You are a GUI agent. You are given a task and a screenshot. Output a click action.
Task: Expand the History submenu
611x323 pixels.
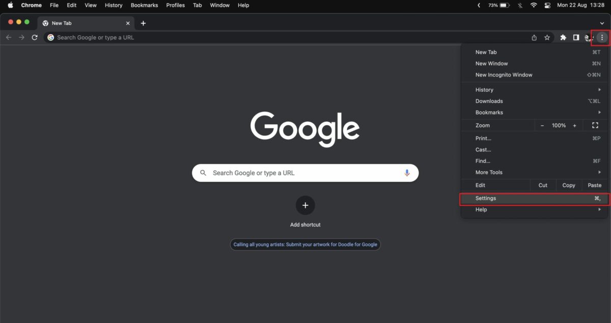click(x=534, y=90)
